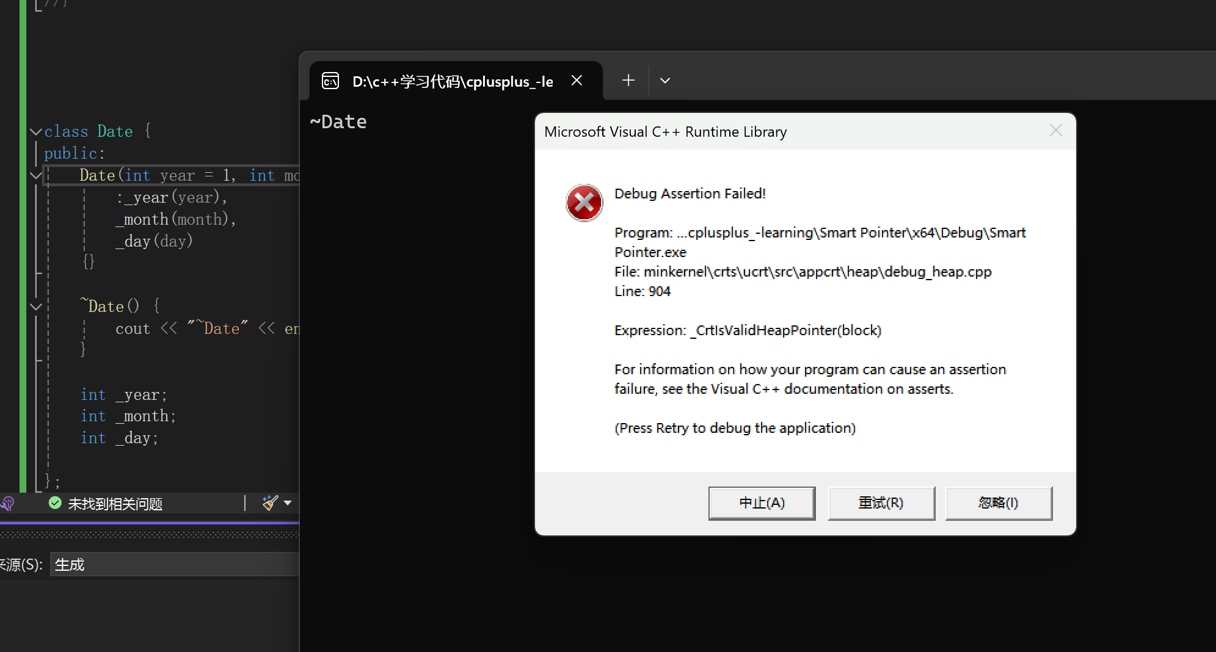Click 'Debug Assertion Failed!' message text
The height and width of the screenshot is (652, 1216).
(x=690, y=194)
